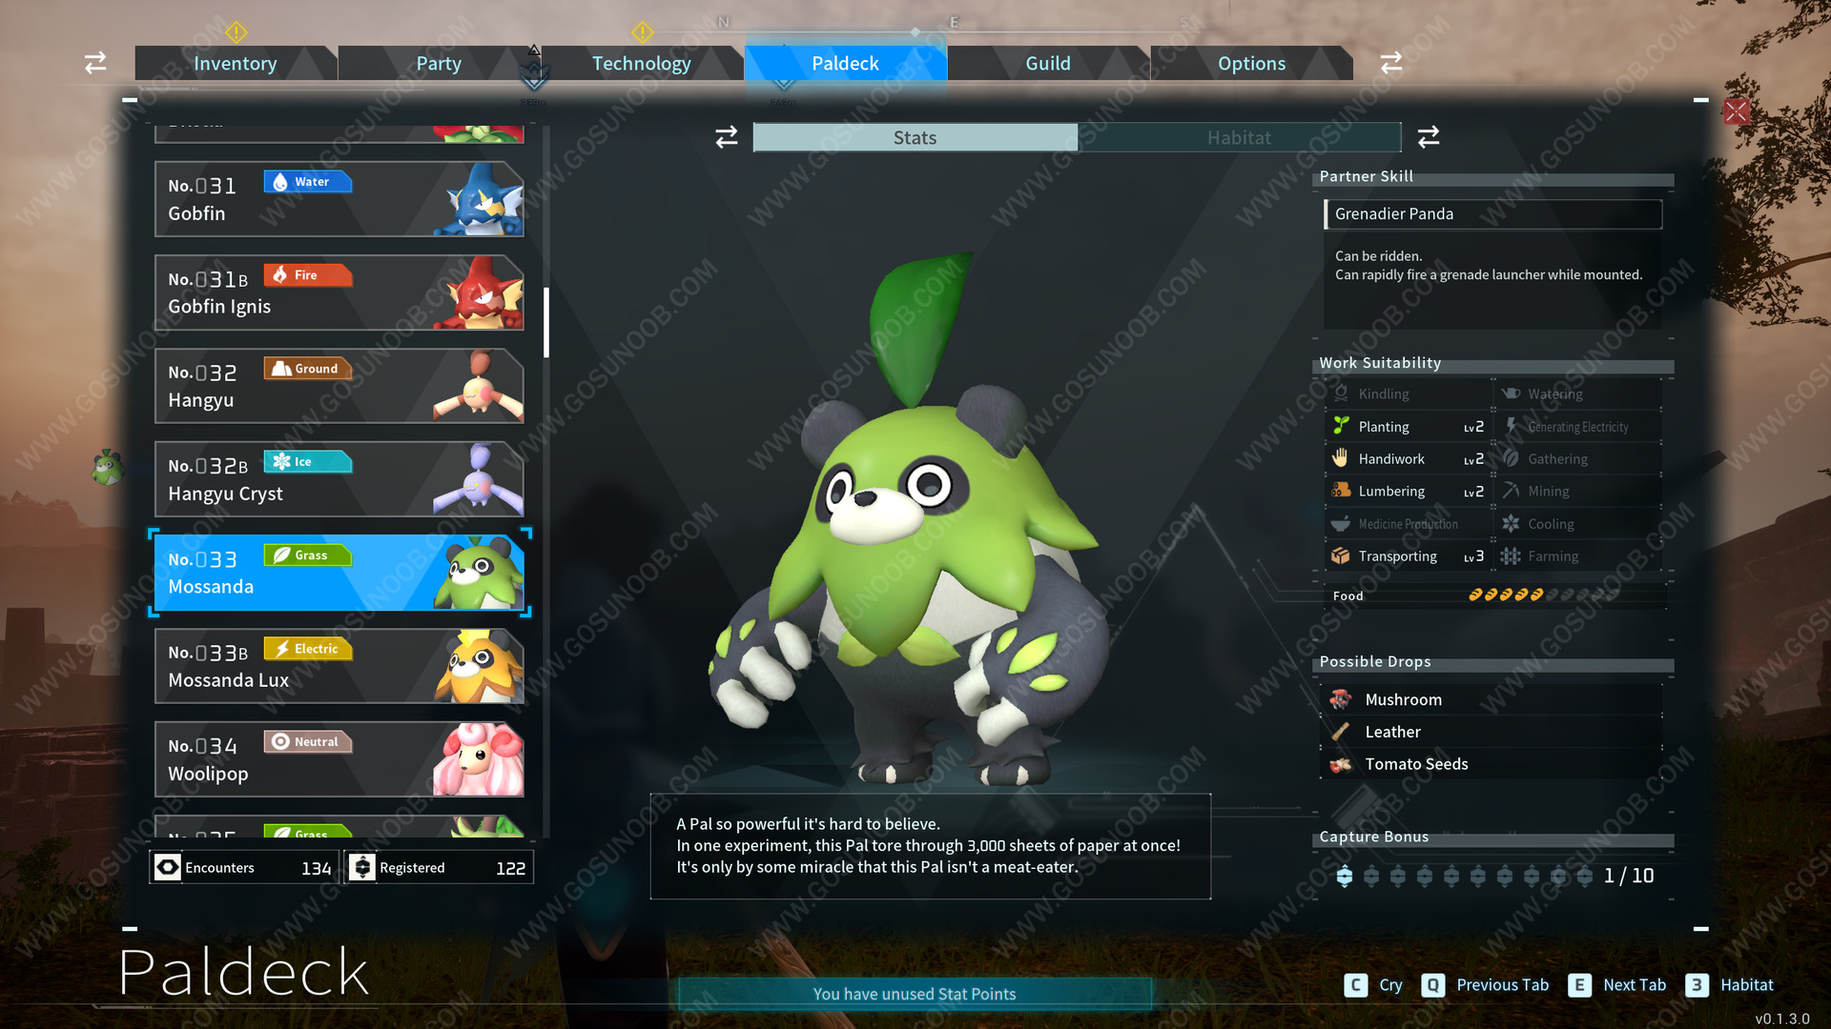This screenshot has width=1831, height=1029.
Task: Open the Technology tab
Action: (642, 63)
